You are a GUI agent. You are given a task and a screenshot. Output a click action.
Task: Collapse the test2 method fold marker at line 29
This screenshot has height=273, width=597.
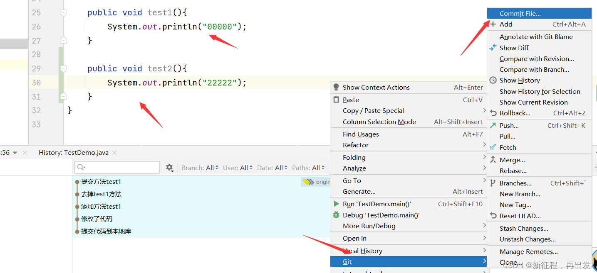pos(63,69)
